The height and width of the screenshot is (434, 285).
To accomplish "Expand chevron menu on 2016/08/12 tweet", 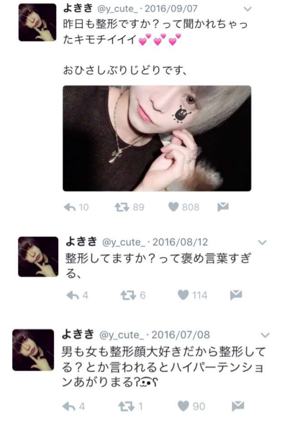I will (262, 243).
